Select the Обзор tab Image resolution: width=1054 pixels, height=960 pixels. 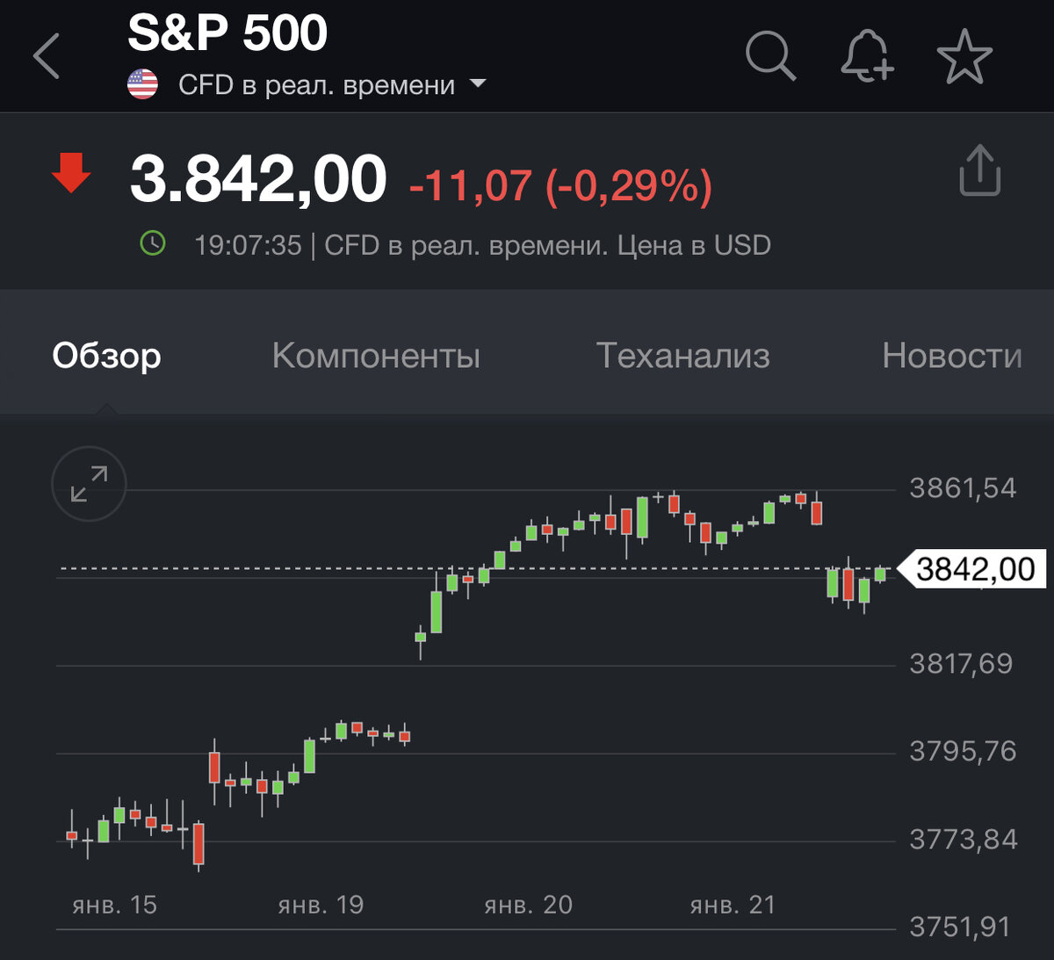click(106, 356)
